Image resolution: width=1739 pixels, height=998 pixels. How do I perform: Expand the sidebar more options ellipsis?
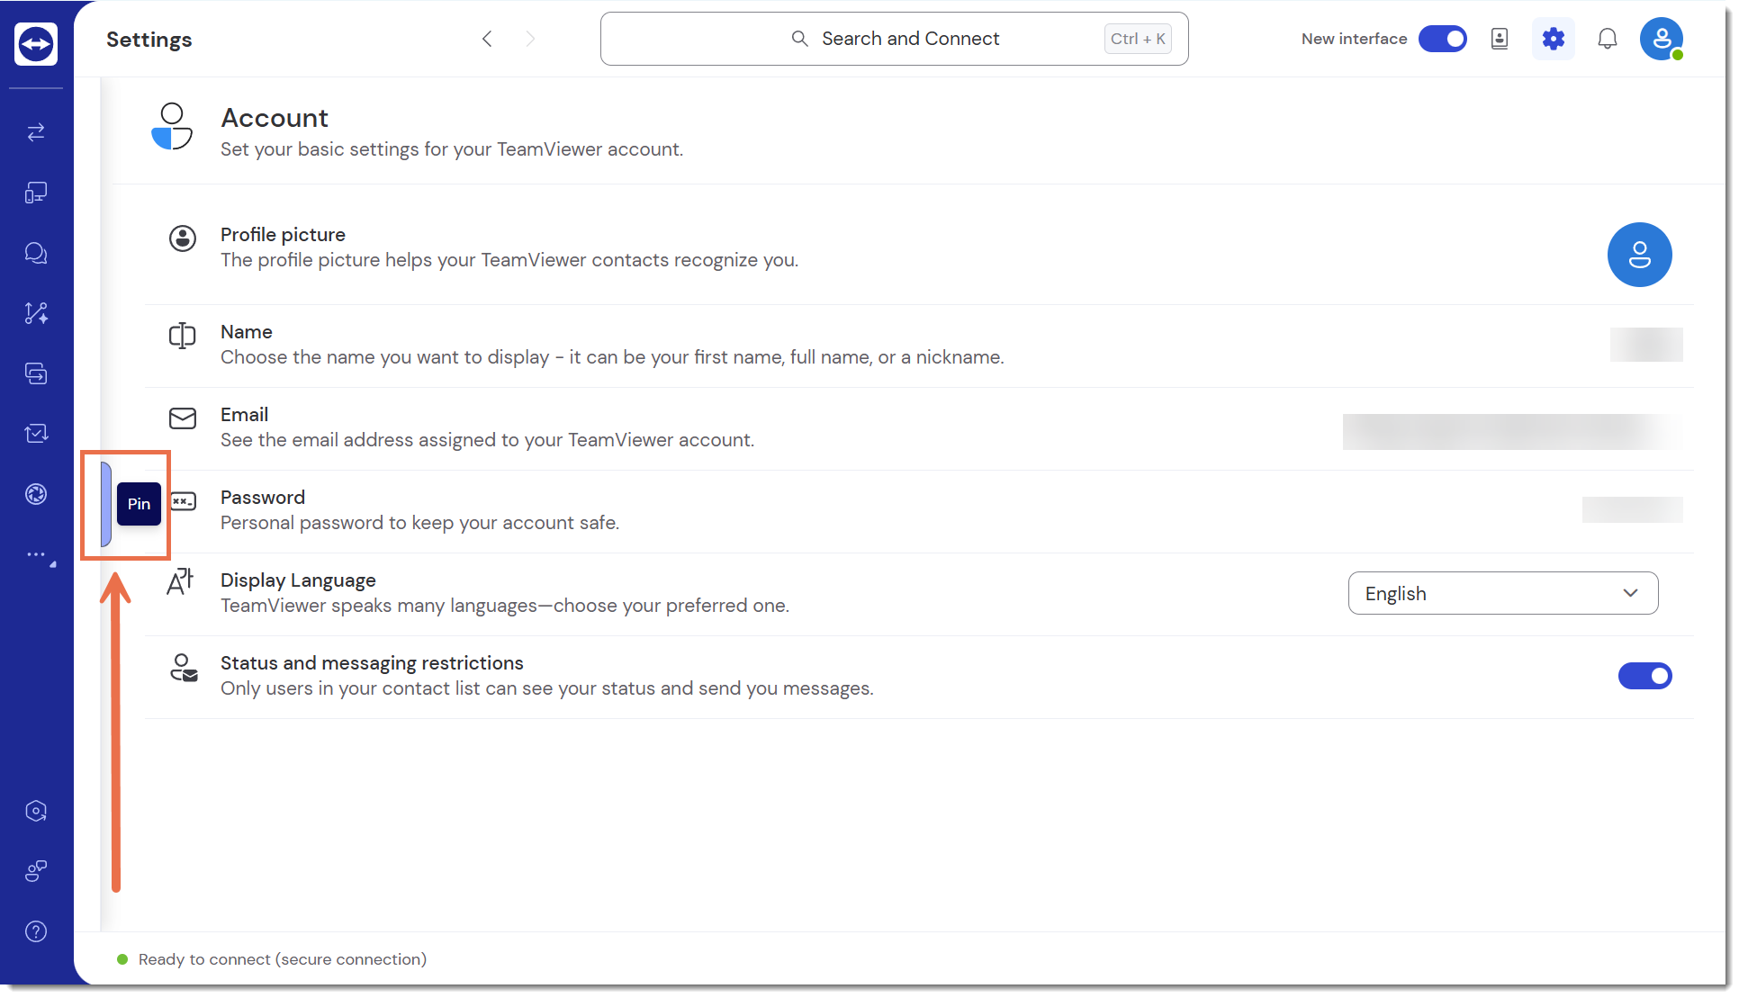point(36,554)
